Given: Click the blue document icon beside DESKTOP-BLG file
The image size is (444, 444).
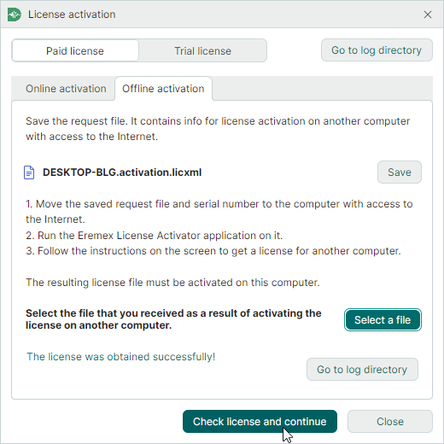Looking at the screenshot, I should (29, 172).
